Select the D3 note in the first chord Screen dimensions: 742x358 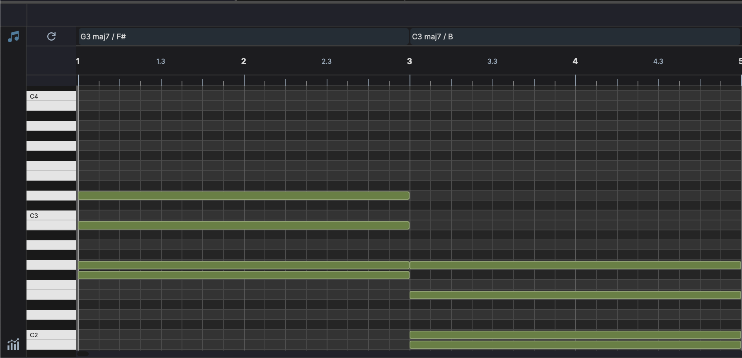244,196
